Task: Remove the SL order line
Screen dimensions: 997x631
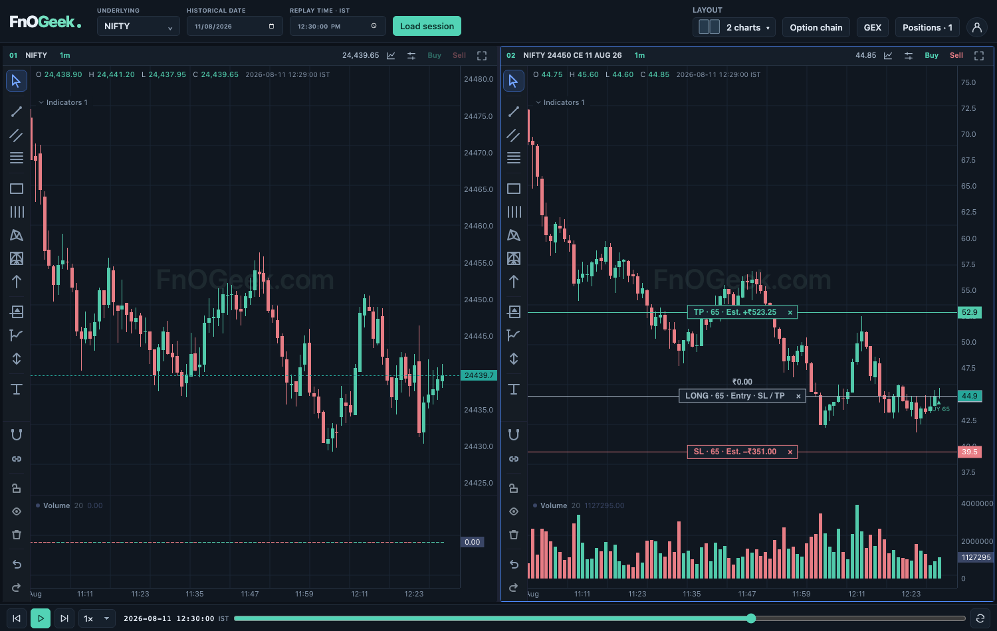Action: [790, 452]
